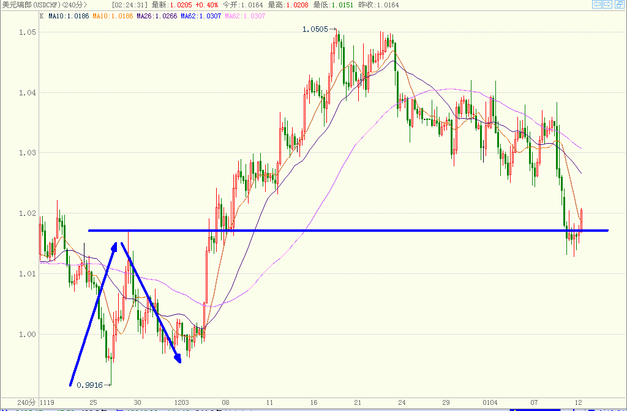Image resolution: width=627 pixels, height=411 pixels.
Task: Click the black MA10:1.0186 legend
Action: 69,16
